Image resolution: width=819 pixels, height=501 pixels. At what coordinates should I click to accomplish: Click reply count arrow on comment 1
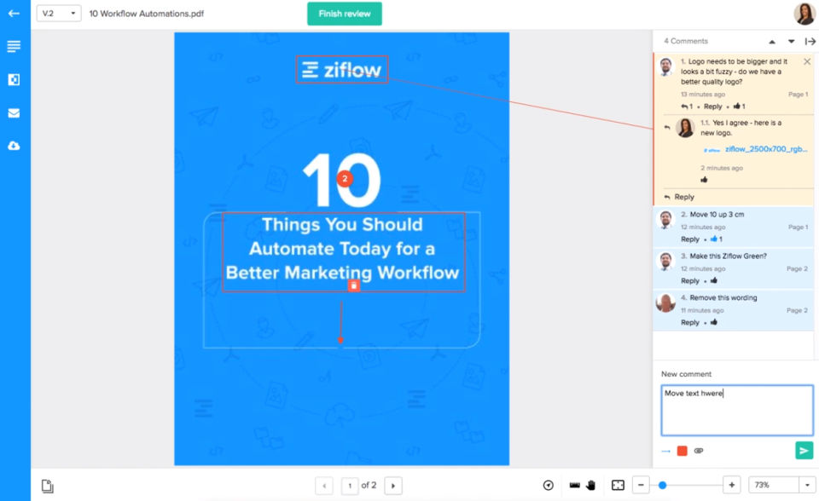pyautogui.click(x=687, y=107)
